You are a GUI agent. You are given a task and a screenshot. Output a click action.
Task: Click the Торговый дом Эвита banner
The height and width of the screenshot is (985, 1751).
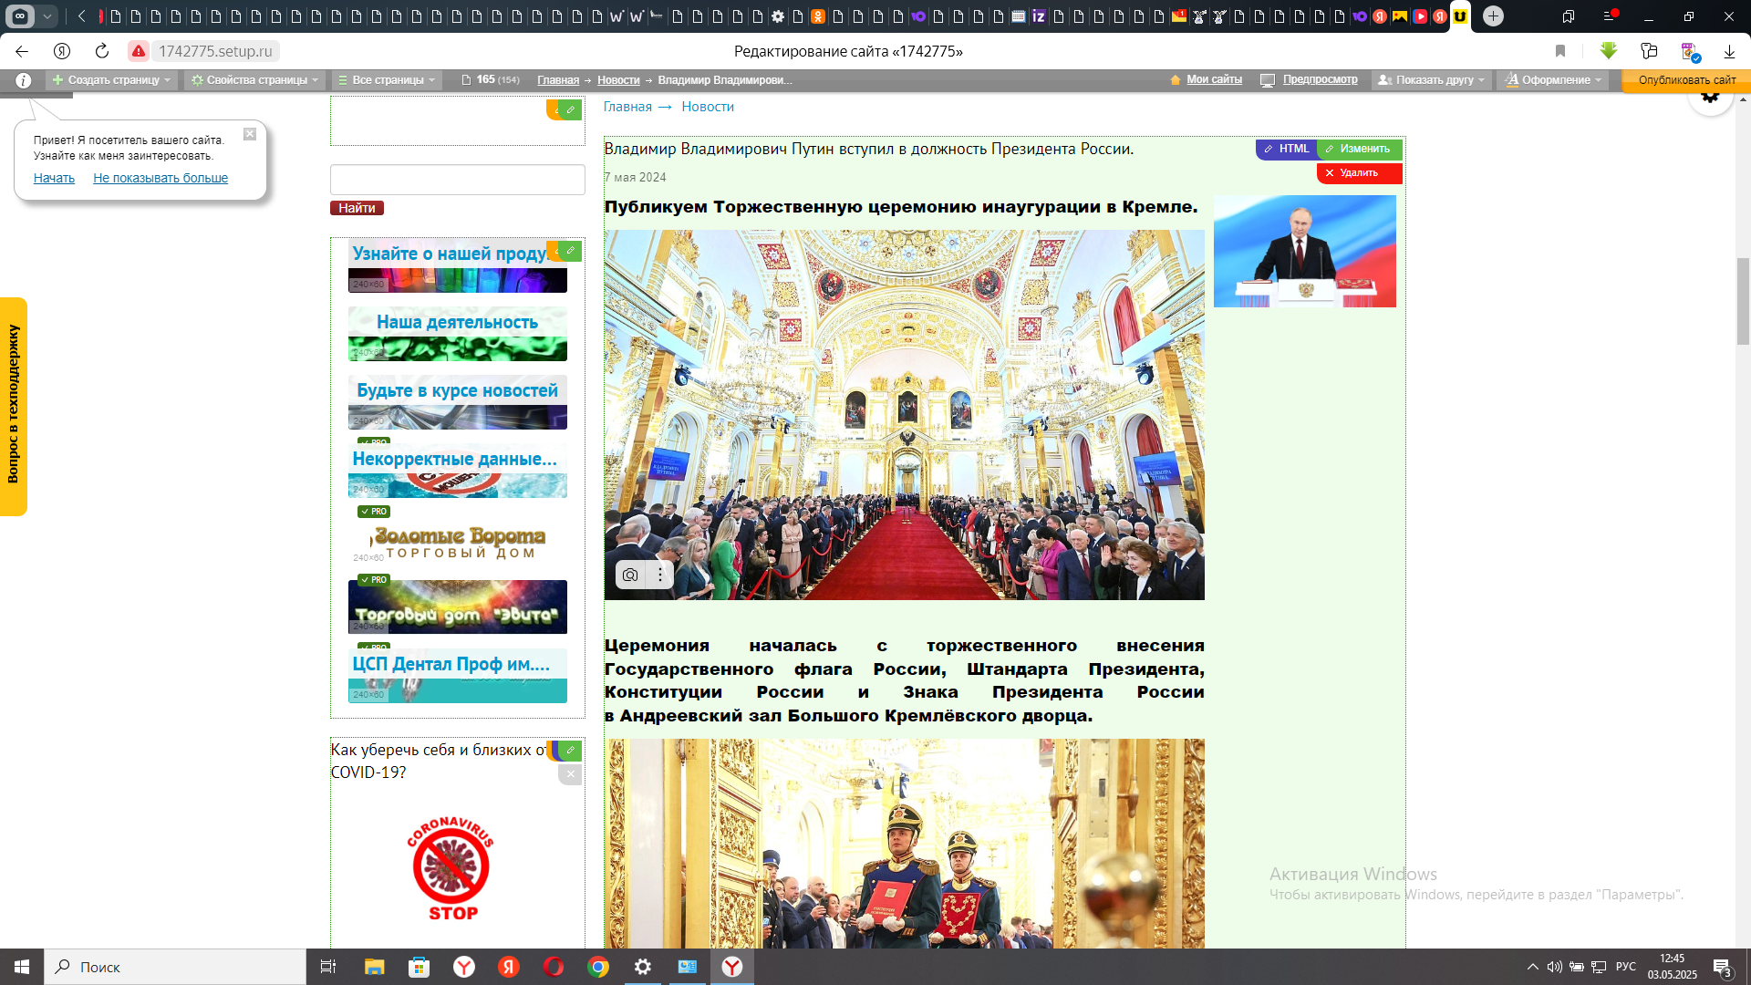458,607
